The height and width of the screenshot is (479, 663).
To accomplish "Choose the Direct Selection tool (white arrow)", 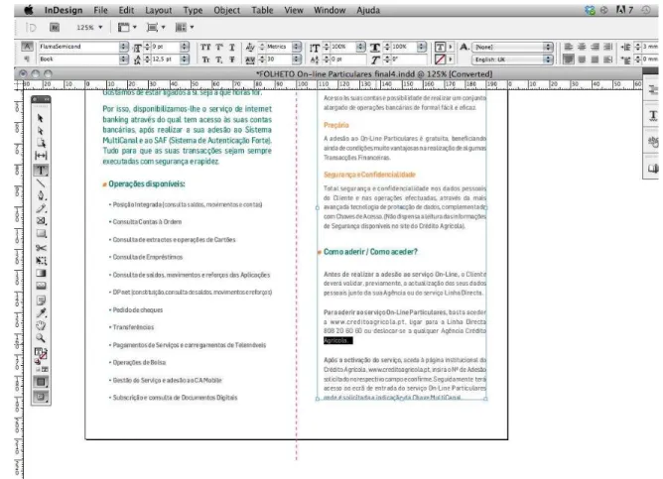I will pyautogui.click(x=41, y=131).
